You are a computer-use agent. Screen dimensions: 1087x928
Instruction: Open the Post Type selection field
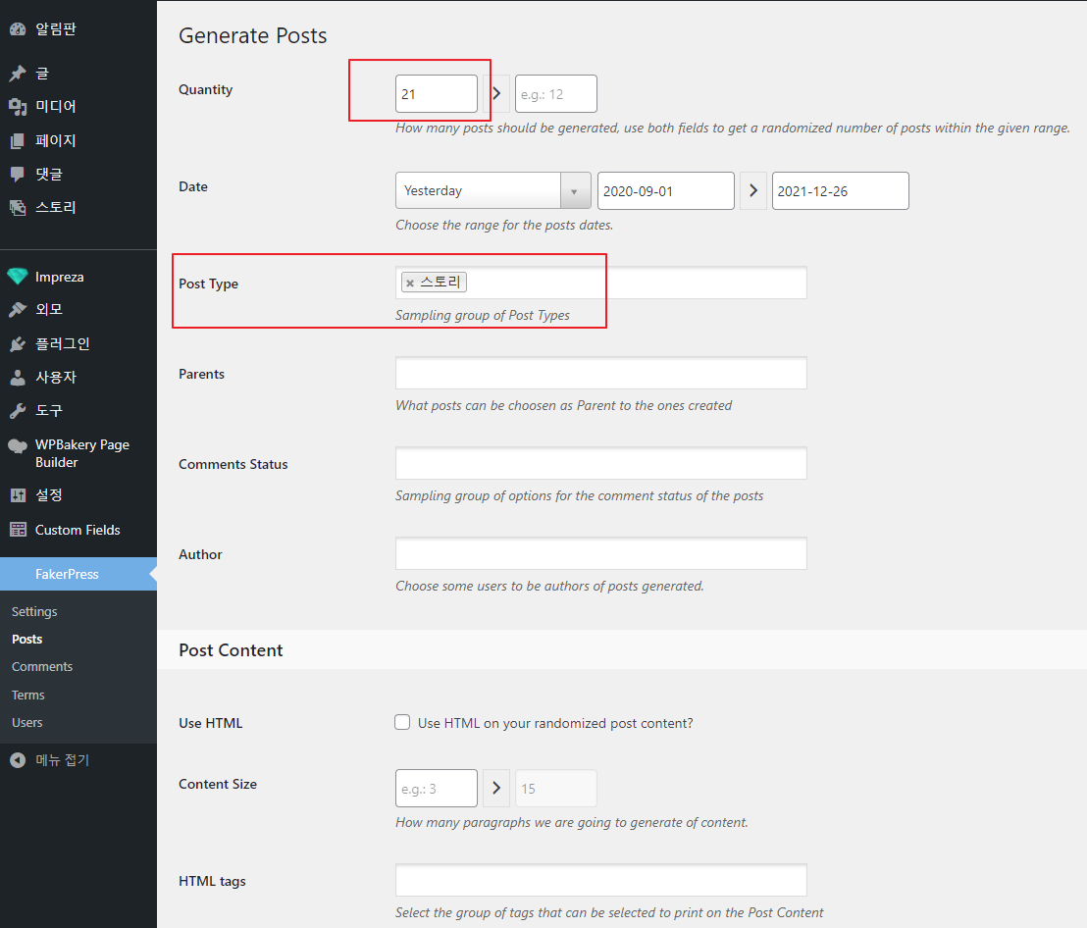(601, 283)
